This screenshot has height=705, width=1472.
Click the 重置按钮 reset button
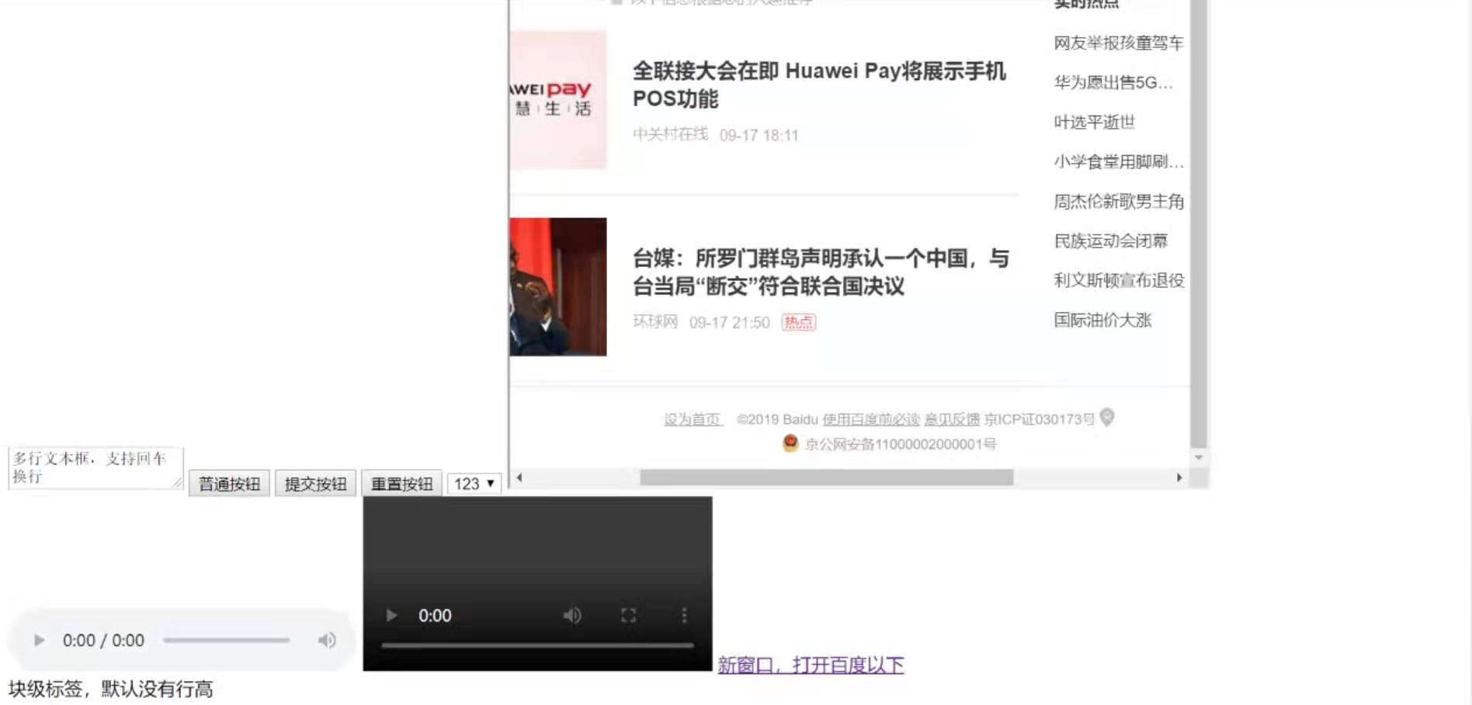coord(401,484)
